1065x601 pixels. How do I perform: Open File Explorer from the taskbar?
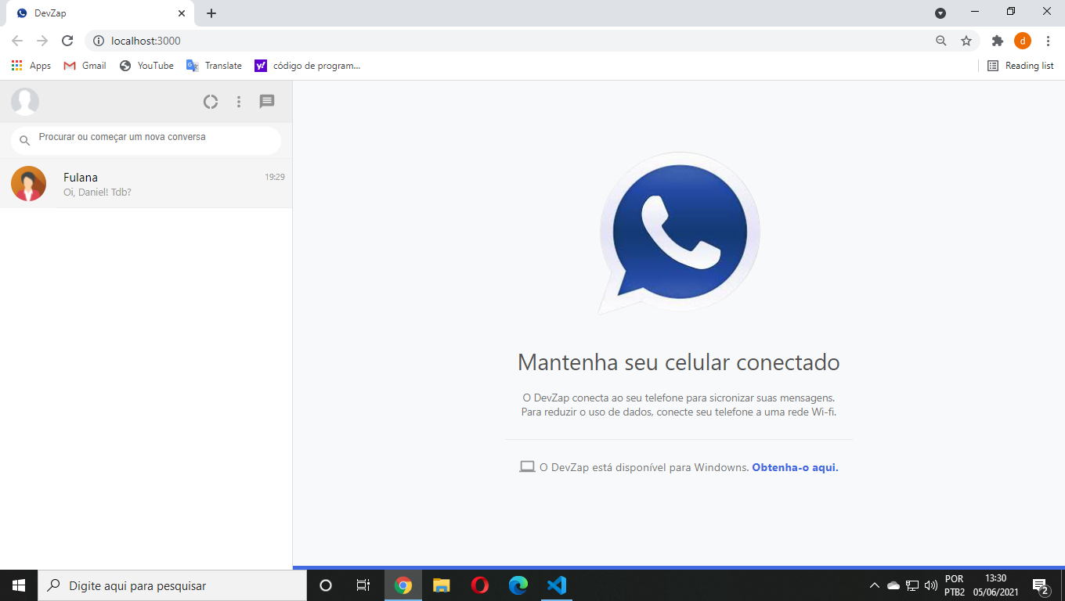442,585
